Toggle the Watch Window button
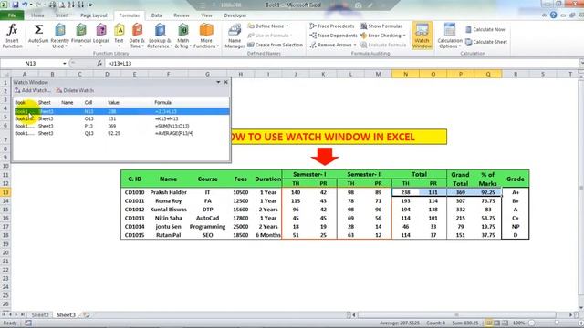The image size is (584, 328). 422,36
